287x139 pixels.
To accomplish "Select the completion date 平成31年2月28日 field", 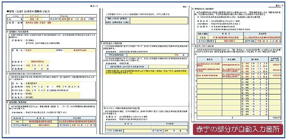I will coord(269,41).
